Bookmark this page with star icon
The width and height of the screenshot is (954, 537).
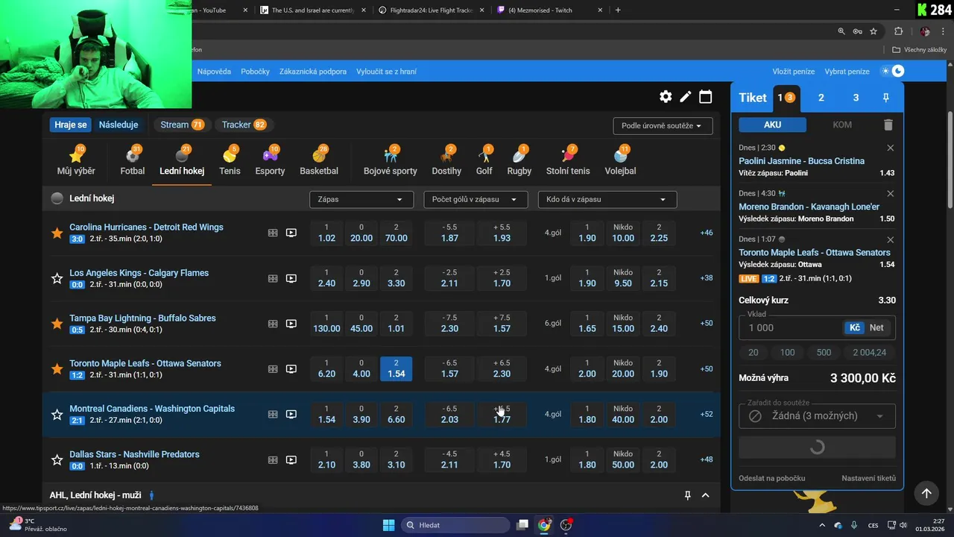tap(874, 31)
